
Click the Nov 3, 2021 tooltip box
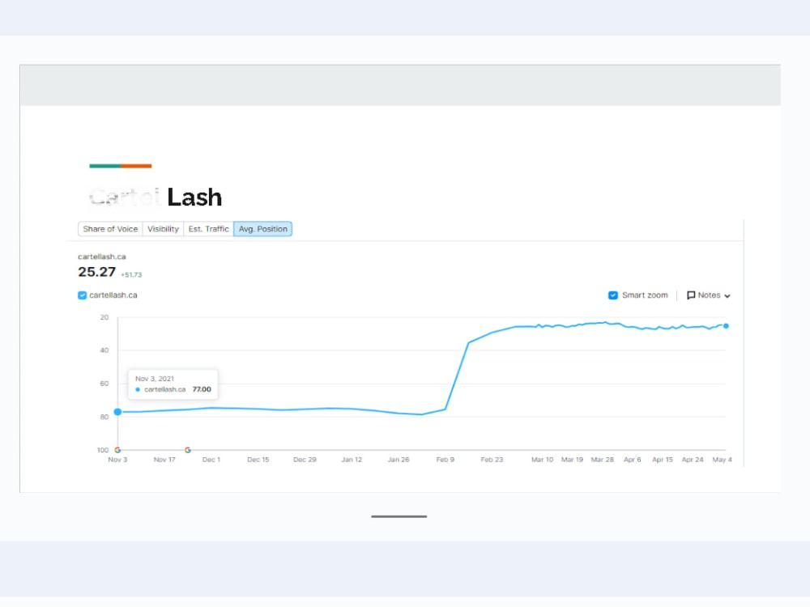click(173, 384)
